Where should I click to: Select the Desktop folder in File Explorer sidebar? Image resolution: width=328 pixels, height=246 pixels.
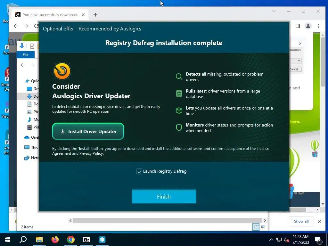pos(33,89)
